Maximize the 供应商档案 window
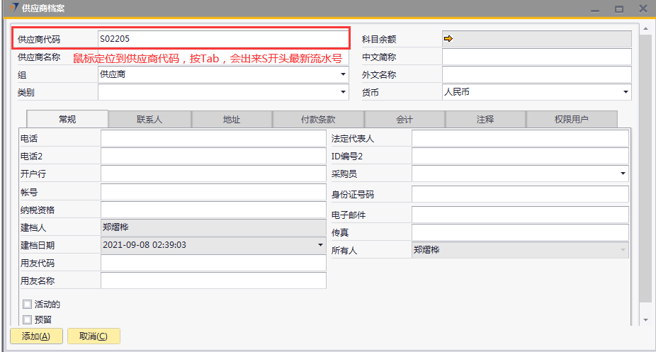 (618, 9)
